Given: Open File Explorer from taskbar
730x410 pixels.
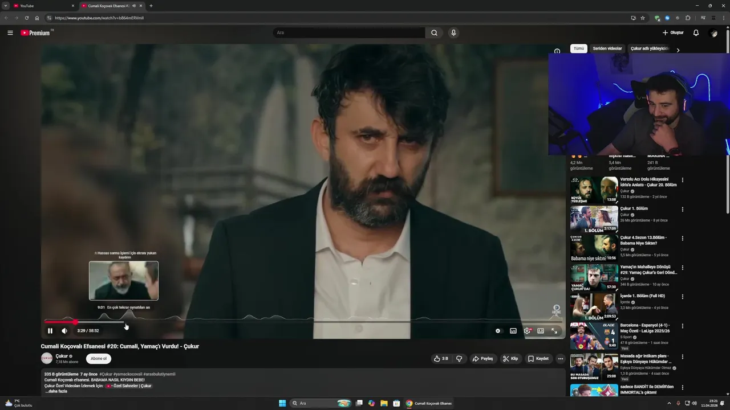Looking at the screenshot, I should pyautogui.click(x=384, y=403).
